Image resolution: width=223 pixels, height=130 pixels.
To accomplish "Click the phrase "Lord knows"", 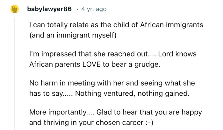I will click(x=177, y=54).
